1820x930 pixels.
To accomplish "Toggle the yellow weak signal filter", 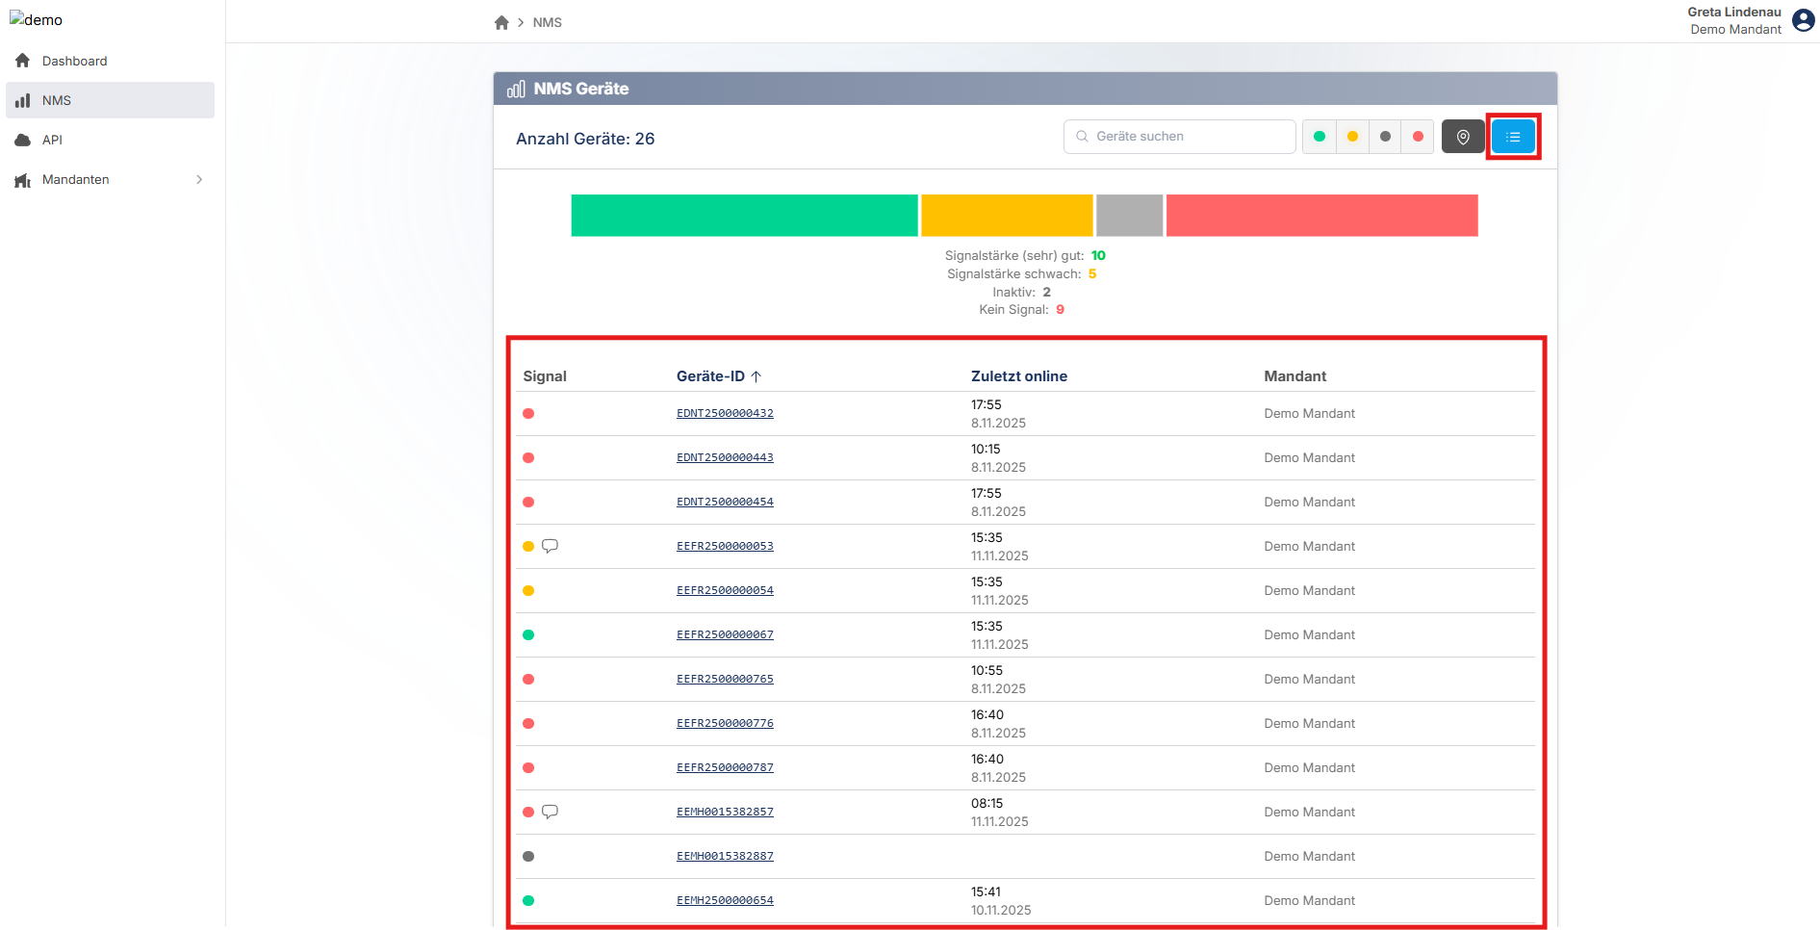I will 1352,137.
